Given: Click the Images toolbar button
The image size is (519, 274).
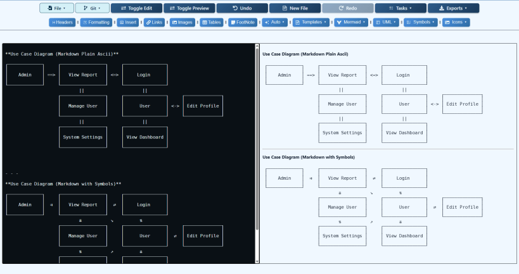Looking at the screenshot, I should click(x=183, y=22).
